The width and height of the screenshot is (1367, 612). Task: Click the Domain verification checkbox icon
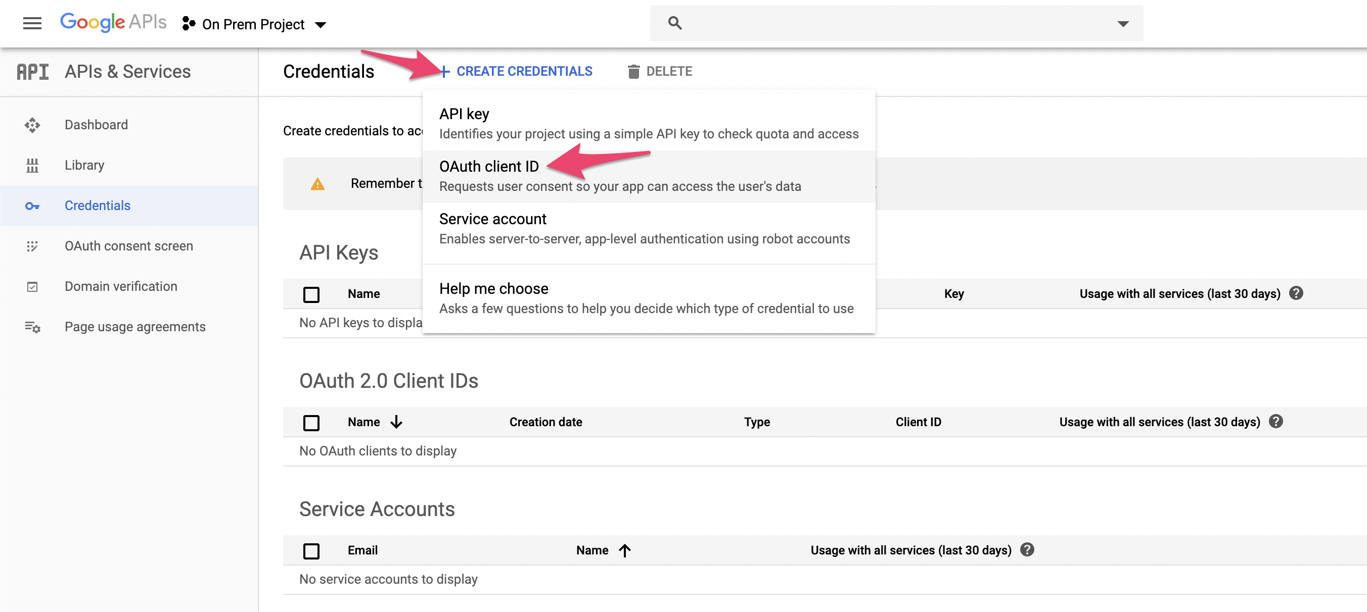click(32, 287)
